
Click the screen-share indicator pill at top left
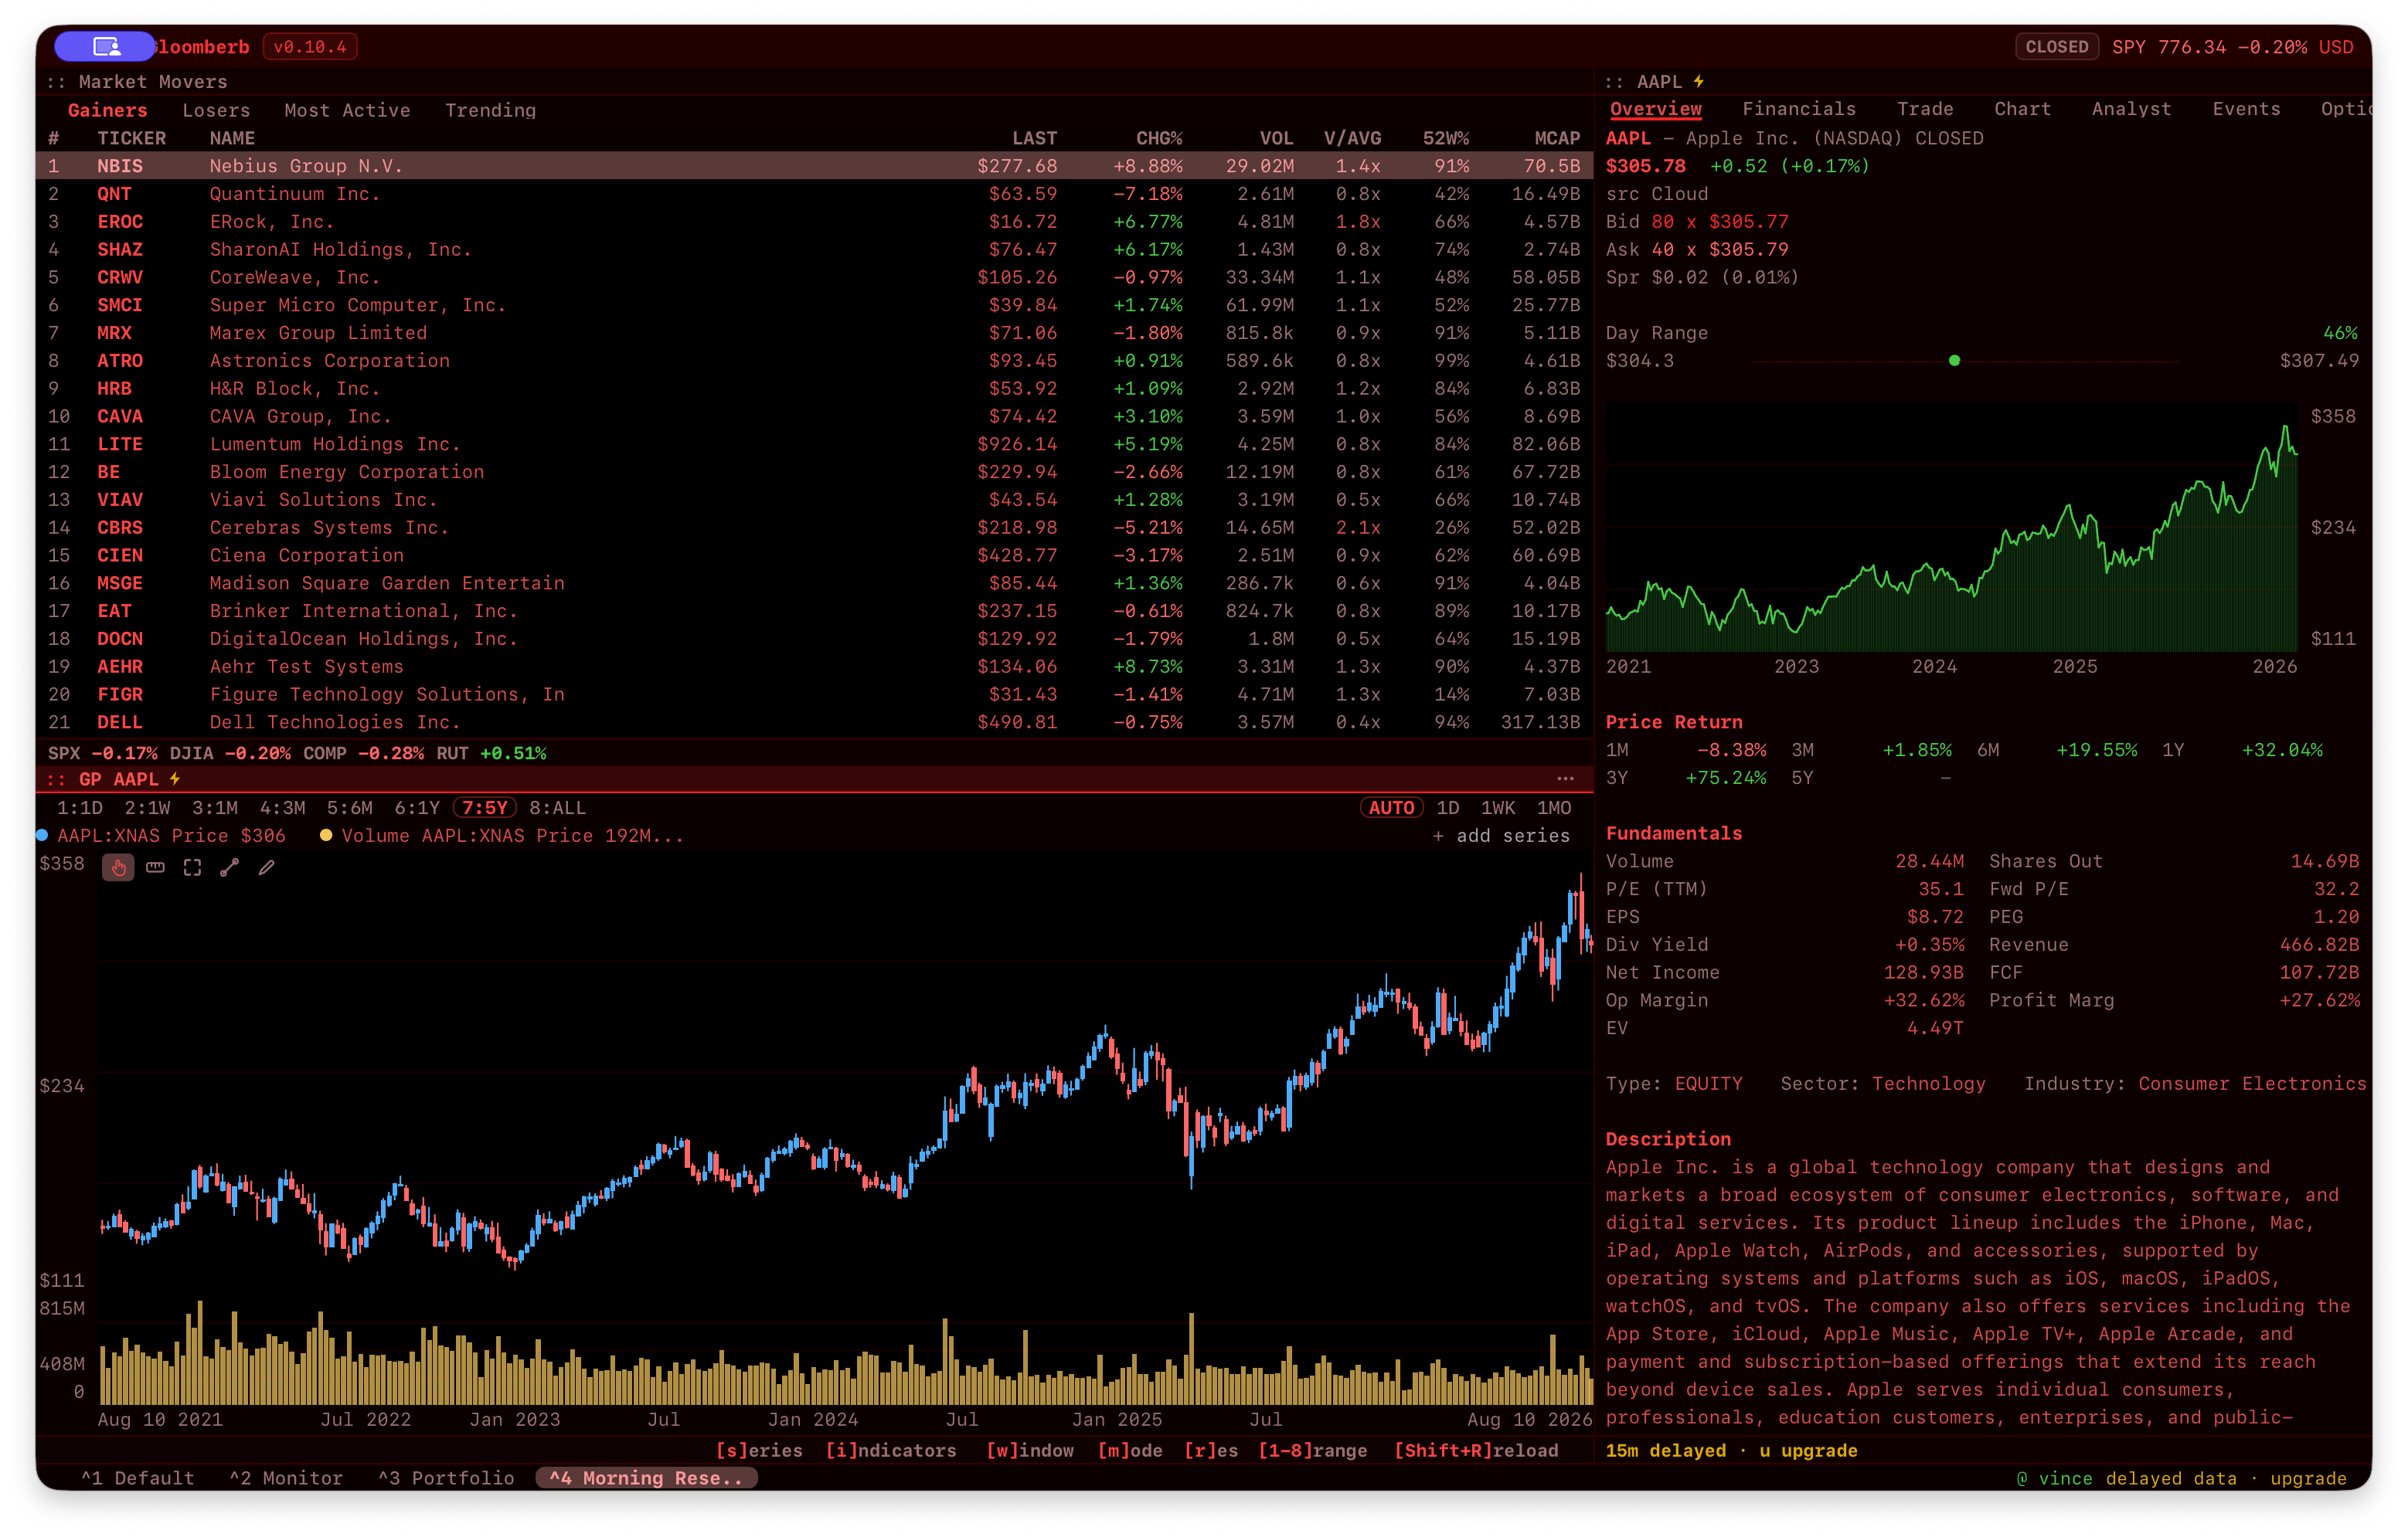click(x=105, y=46)
